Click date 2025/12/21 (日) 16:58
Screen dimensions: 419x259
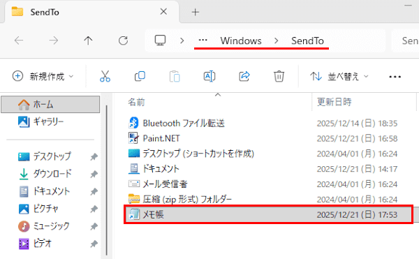click(357, 139)
